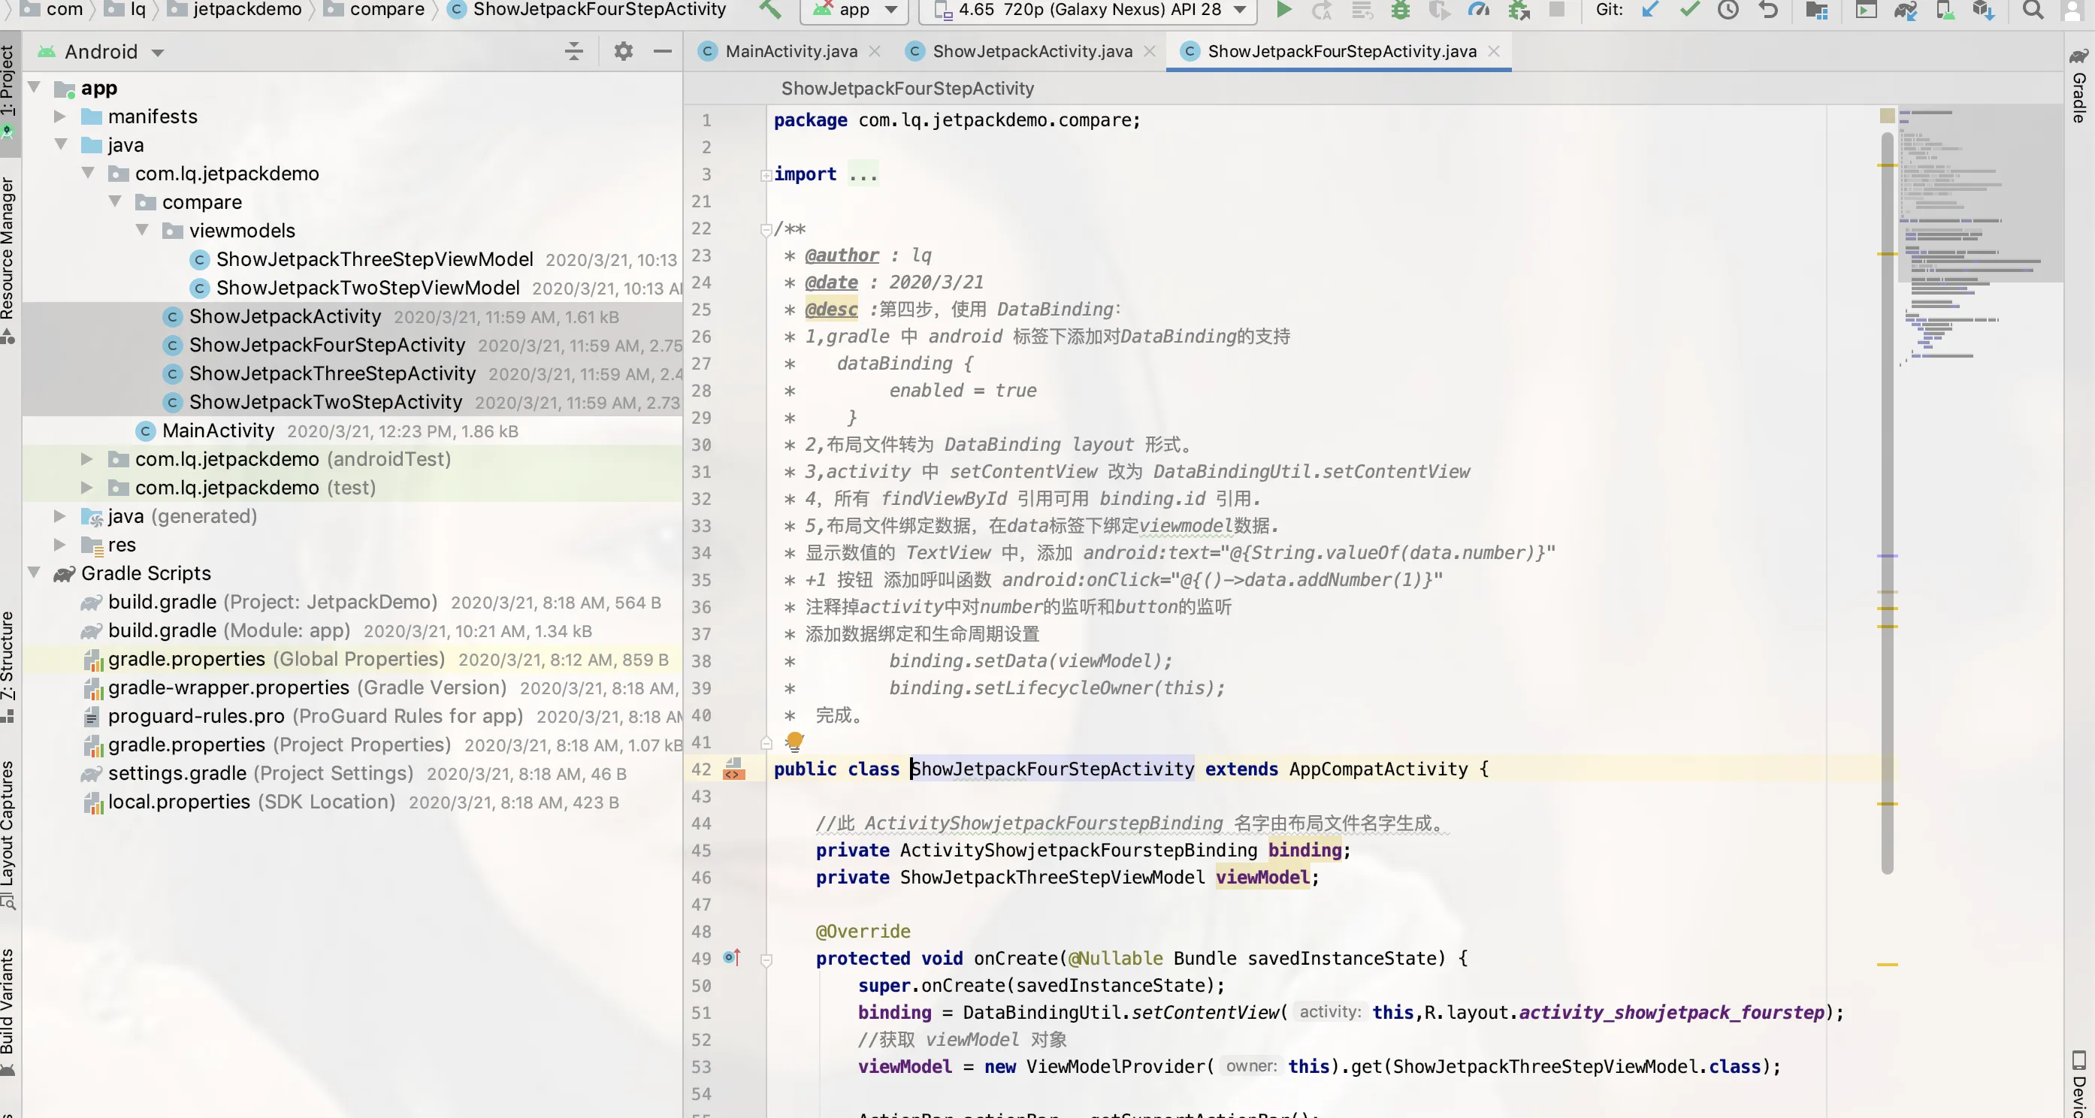Close the ShowJetpackFourStepActivity.java tab
Viewport: 2095px width, 1118px height.
coord(1494,51)
